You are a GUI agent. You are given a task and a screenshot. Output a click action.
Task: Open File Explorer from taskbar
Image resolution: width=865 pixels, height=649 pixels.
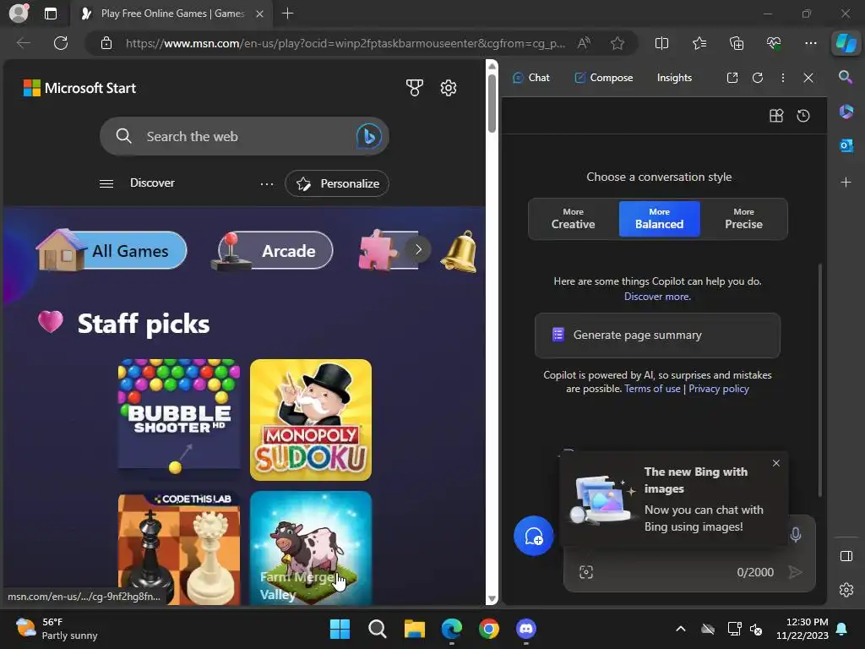(x=414, y=629)
